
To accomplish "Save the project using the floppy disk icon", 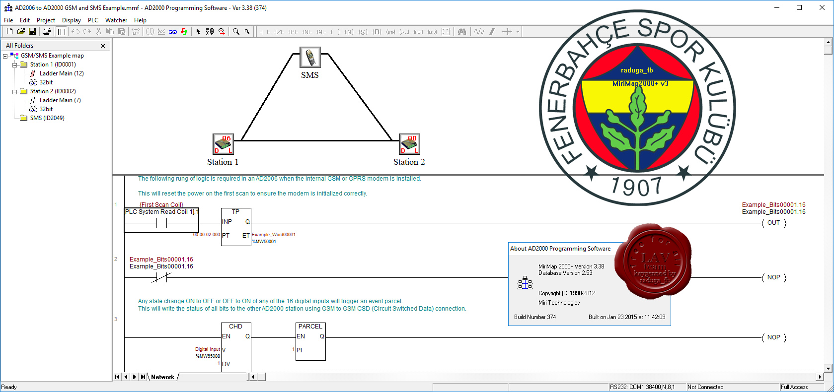I will [x=32, y=32].
